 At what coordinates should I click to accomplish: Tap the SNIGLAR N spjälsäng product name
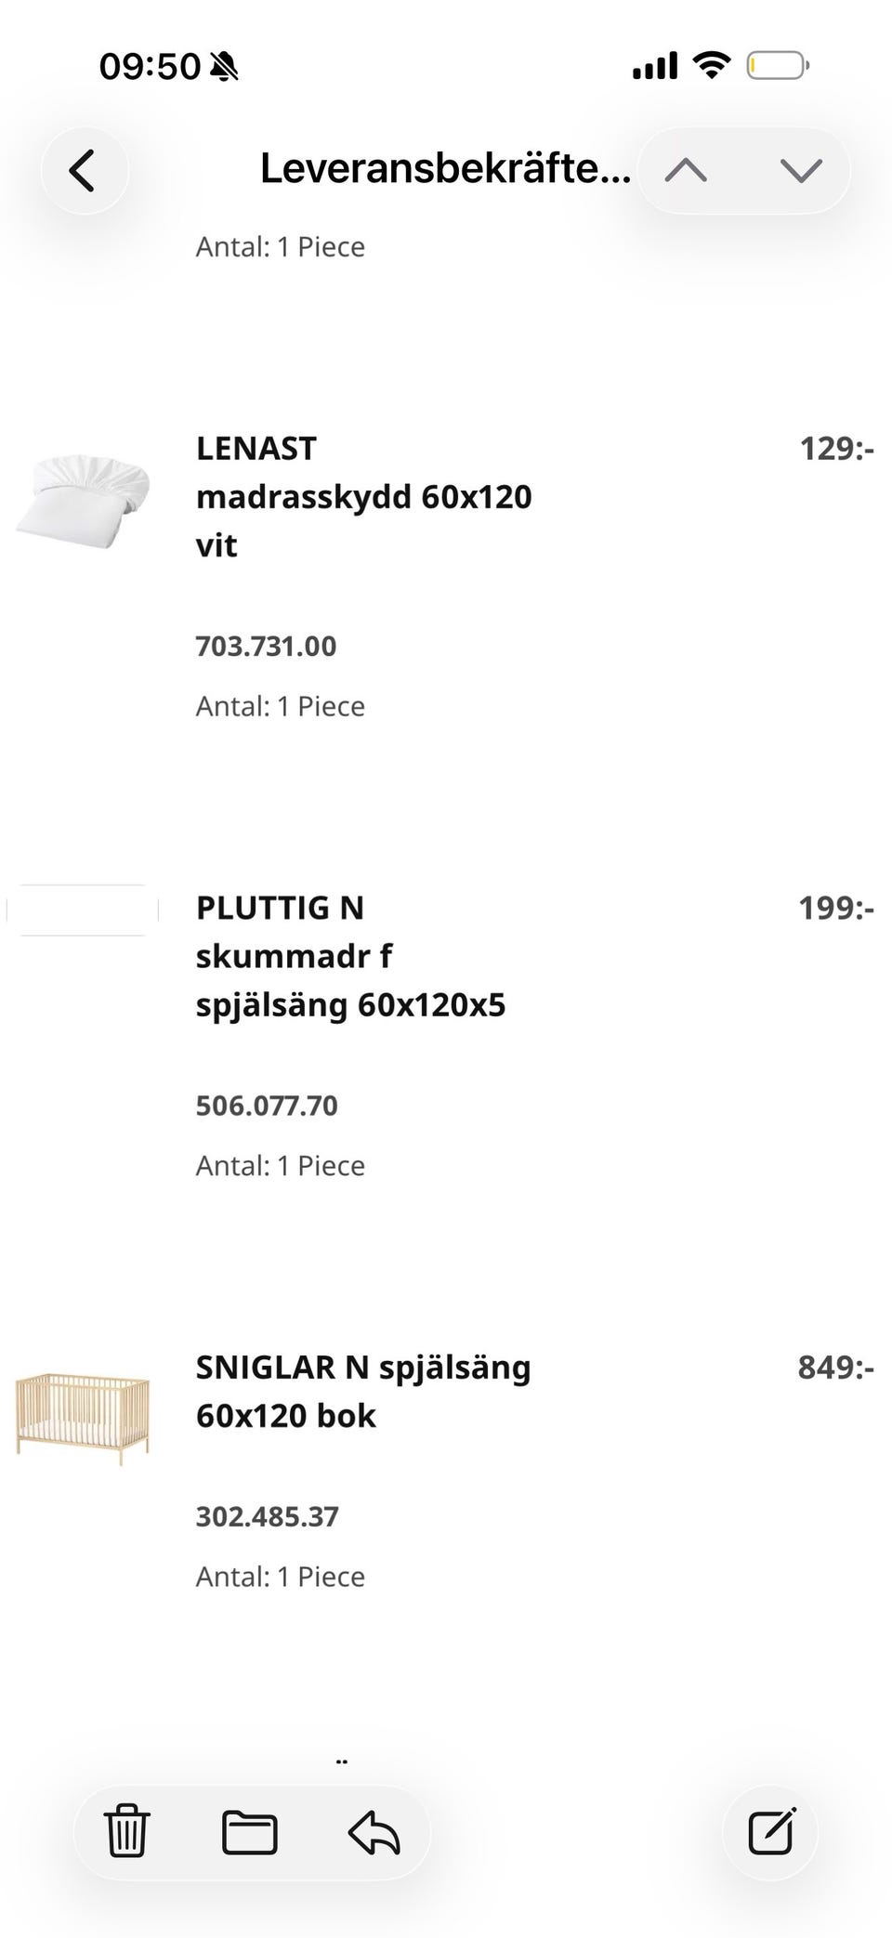point(362,1392)
